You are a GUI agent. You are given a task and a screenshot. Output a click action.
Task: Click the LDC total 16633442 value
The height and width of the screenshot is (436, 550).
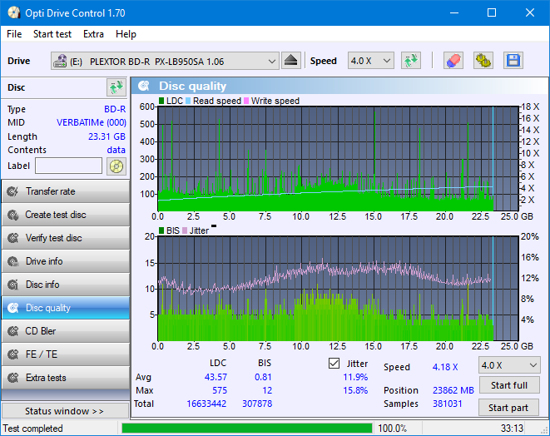coord(206,404)
